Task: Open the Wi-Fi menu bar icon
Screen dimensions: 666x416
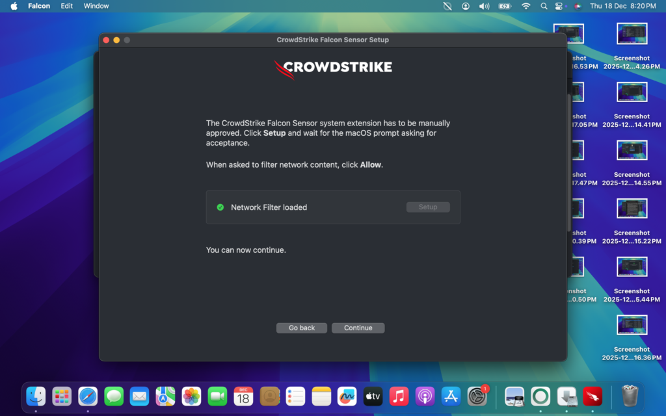Action: [526, 6]
